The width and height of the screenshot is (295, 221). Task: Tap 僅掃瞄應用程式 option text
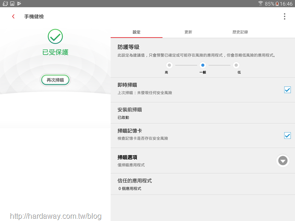[x=131, y=165]
